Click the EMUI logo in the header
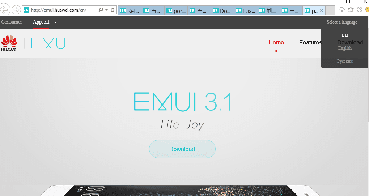This screenshot has width=369, height=196. (50, 43)
